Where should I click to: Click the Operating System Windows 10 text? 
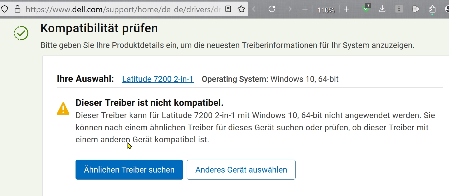point(270,79)
